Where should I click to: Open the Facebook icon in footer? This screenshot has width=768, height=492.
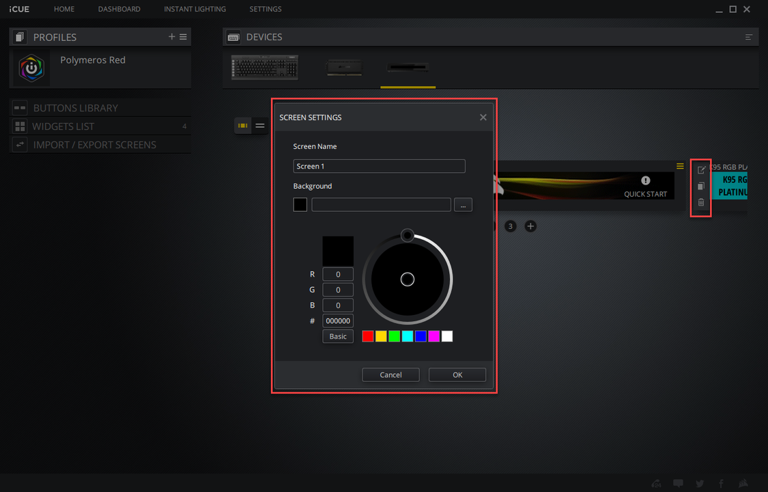723,484
